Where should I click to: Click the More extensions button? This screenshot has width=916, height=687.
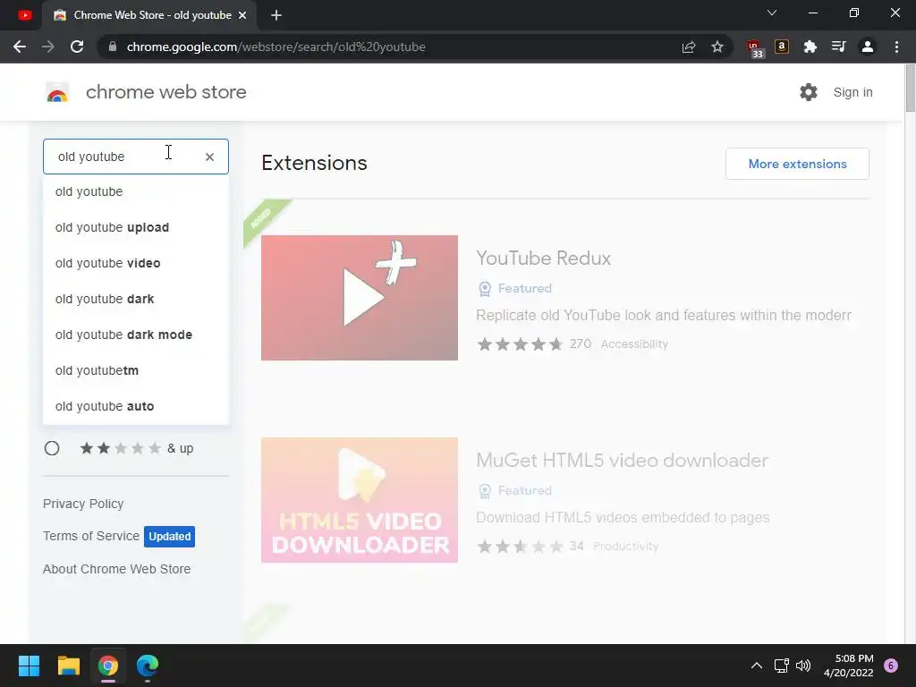click(797, 164)
